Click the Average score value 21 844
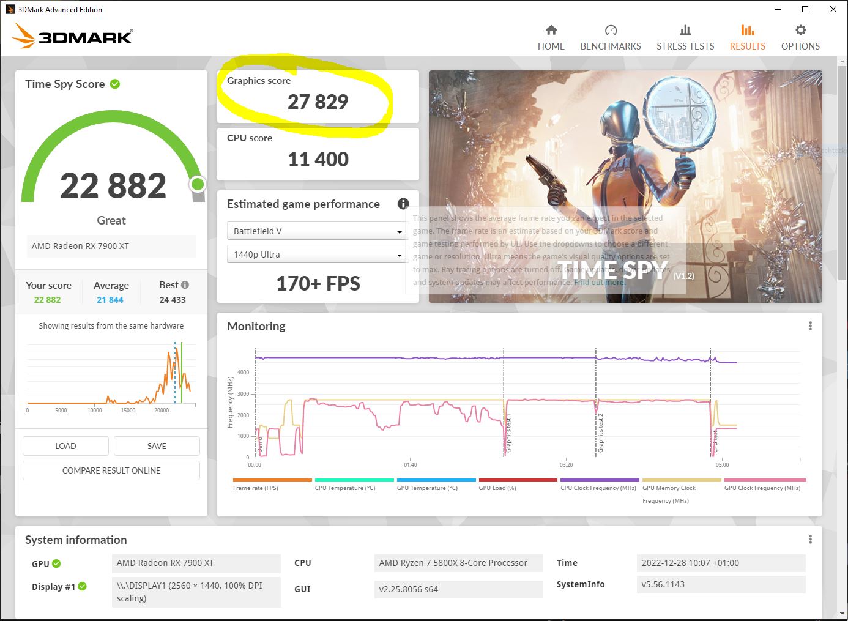Viewport: 848px width, 621px height. point(110,300)
